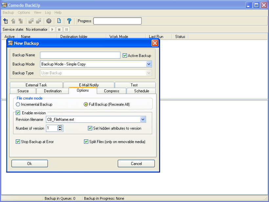Click the Active column header
Image resolution: width=269 pixels, height=202 pixels.
(10, 36)
